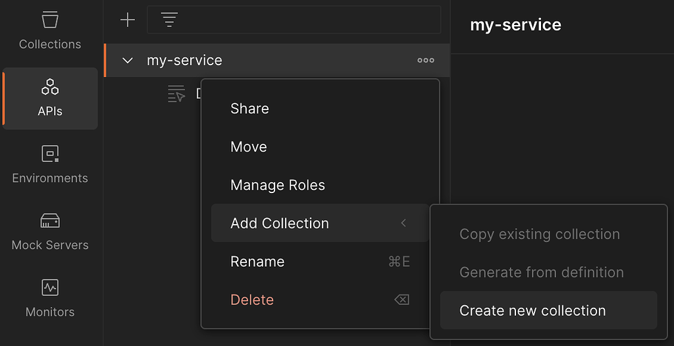The height and width of the screenshot is (346, 674).
Task: Click the filter icon in search bar
Action: coord(169,20)
